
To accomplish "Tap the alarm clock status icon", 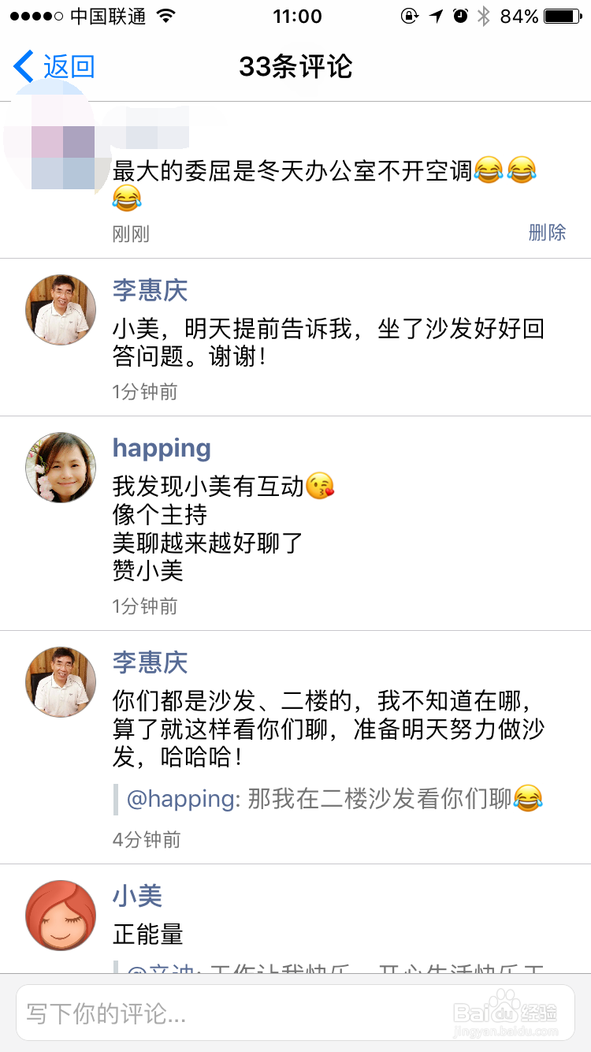I will (x=460, y=16).
